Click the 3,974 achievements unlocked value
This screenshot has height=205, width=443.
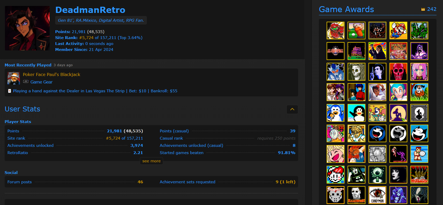(137, 146)
